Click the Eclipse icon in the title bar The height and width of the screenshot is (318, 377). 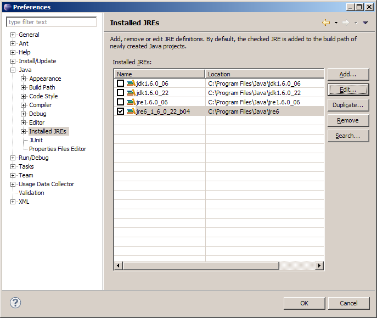pyautogui.click(x=8, y=7)
